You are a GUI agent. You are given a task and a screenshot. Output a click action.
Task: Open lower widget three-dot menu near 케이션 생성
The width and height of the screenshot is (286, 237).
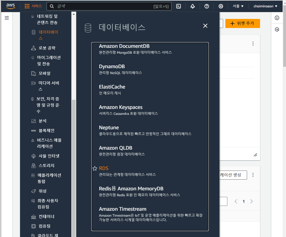[253, 175]
